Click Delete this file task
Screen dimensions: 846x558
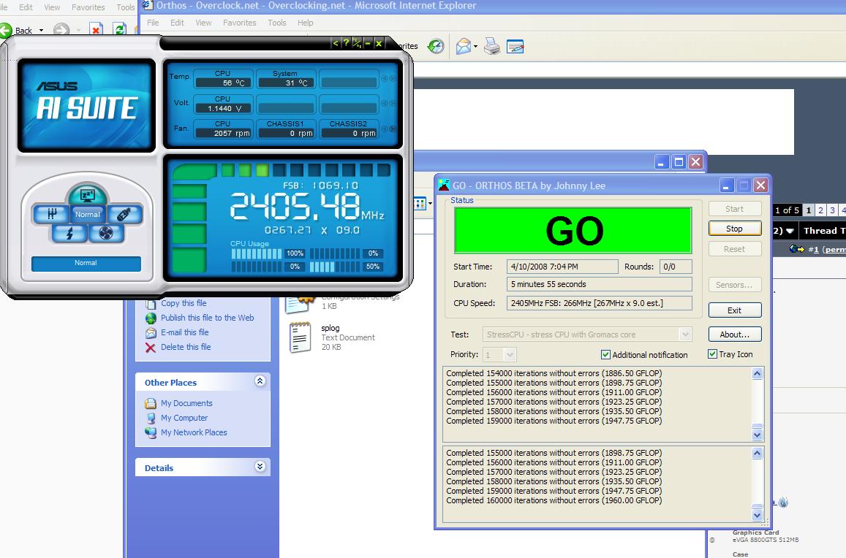point(186,347)
